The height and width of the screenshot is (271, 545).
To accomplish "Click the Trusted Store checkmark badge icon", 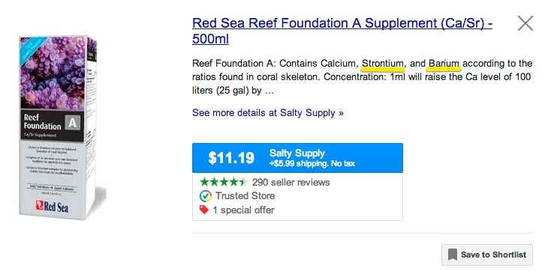I will point(206,196).
